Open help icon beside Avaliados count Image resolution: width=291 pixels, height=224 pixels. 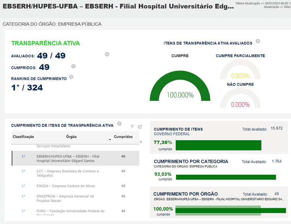[x=107, y=54]
